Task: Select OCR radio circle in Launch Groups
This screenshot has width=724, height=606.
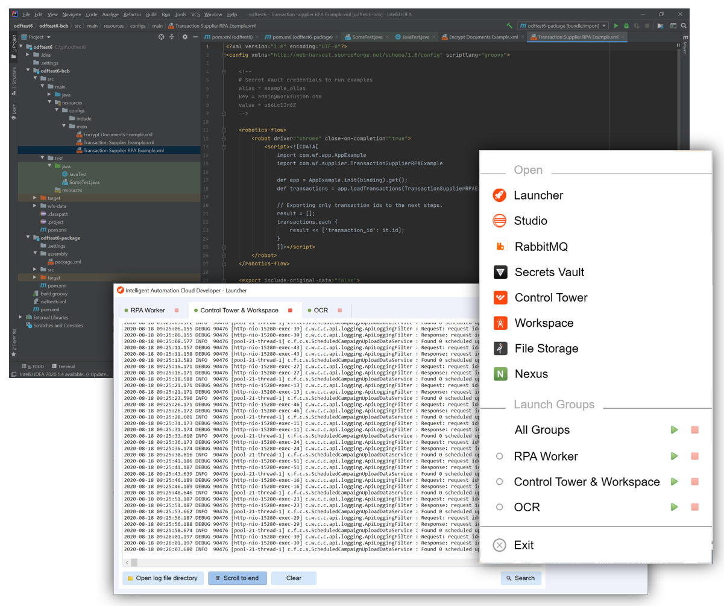Action: click(499, 507)
